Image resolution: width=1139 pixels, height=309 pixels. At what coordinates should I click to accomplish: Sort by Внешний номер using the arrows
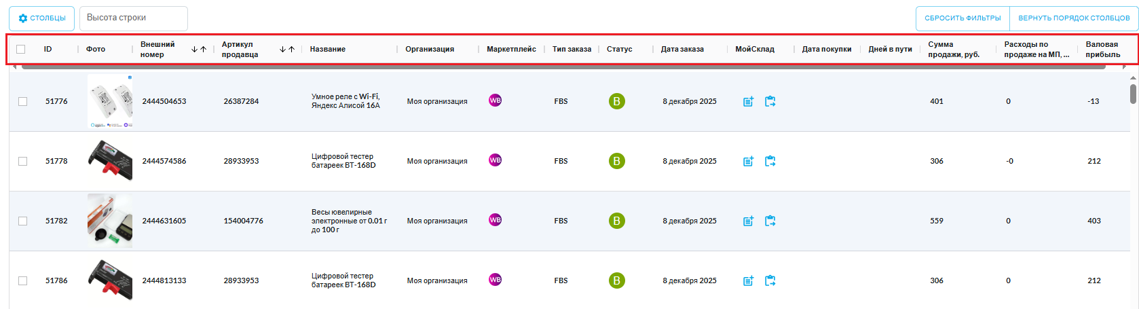tap(199, 50)
